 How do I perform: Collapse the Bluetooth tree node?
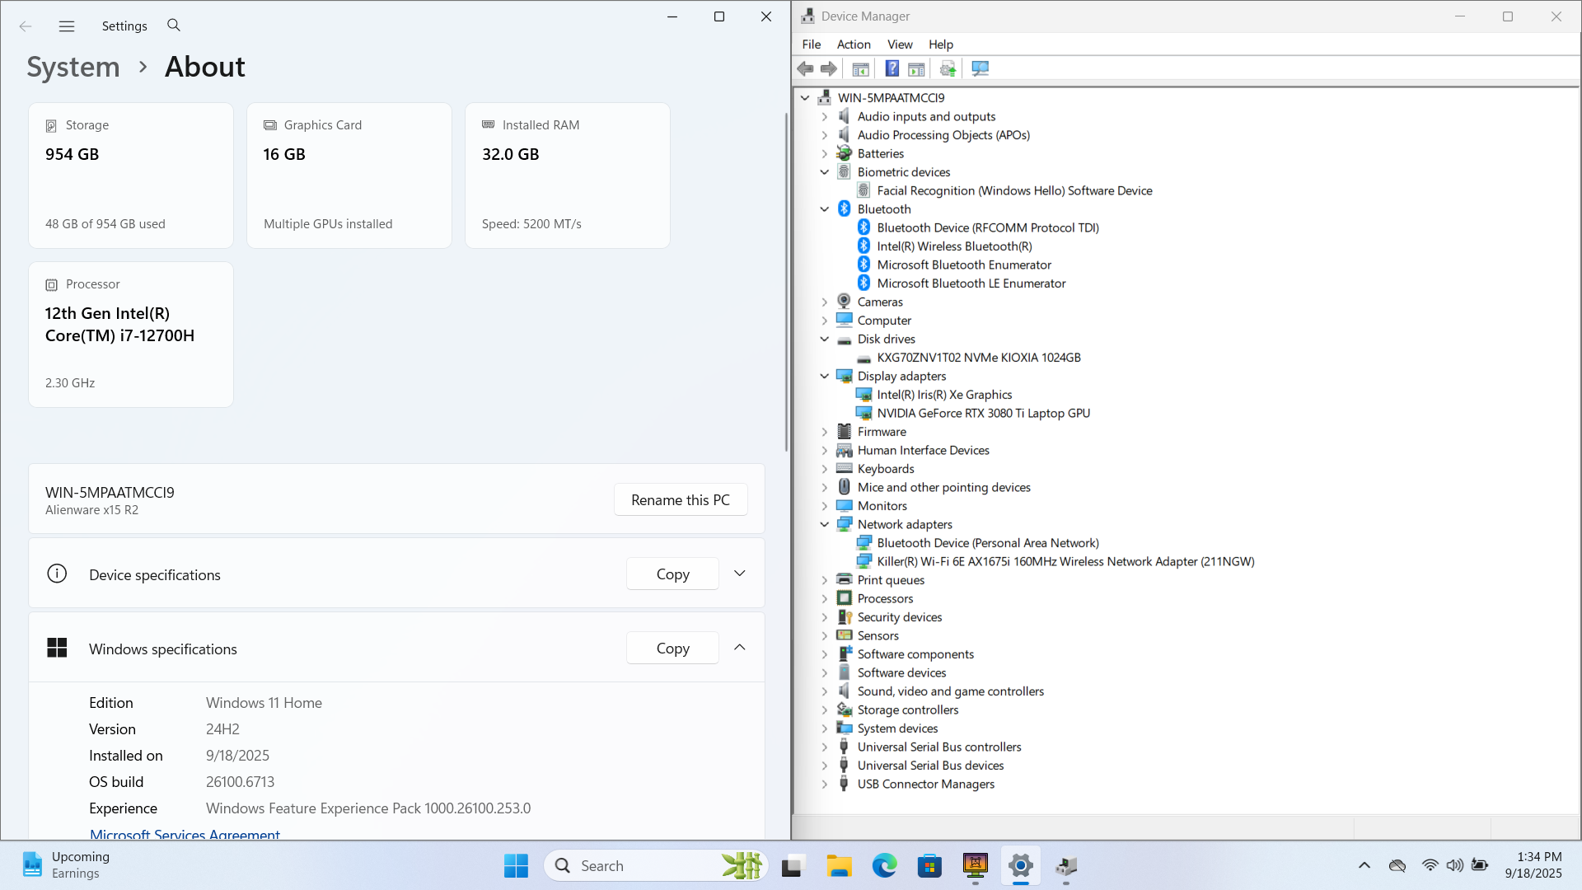(824, 209)
